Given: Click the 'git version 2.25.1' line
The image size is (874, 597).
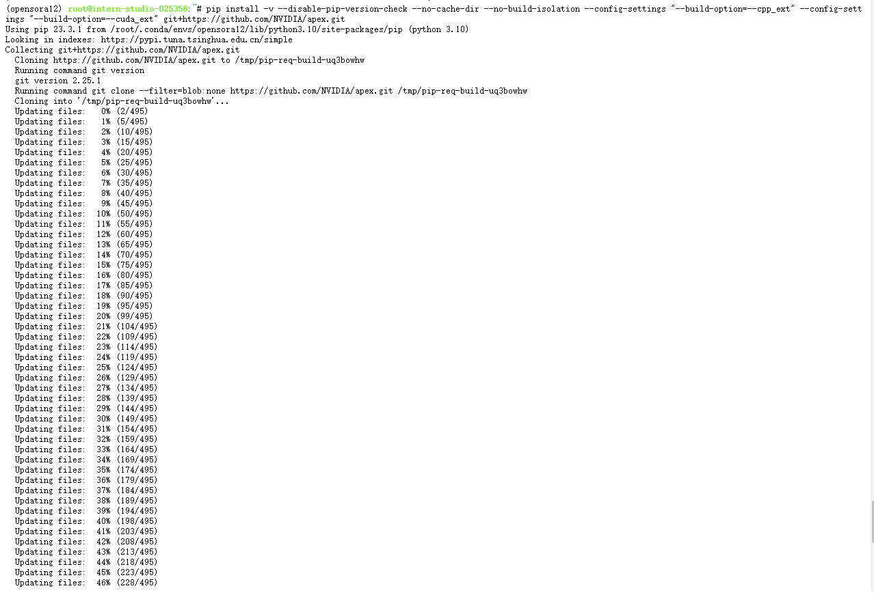Looking at the screenshot, I should [x=57, y=81].
